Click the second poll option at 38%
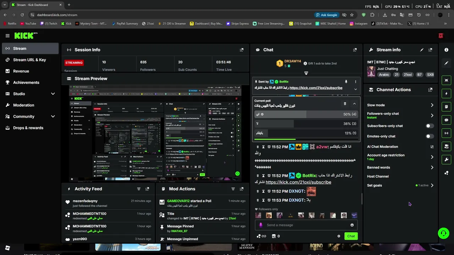 point(306,124)
